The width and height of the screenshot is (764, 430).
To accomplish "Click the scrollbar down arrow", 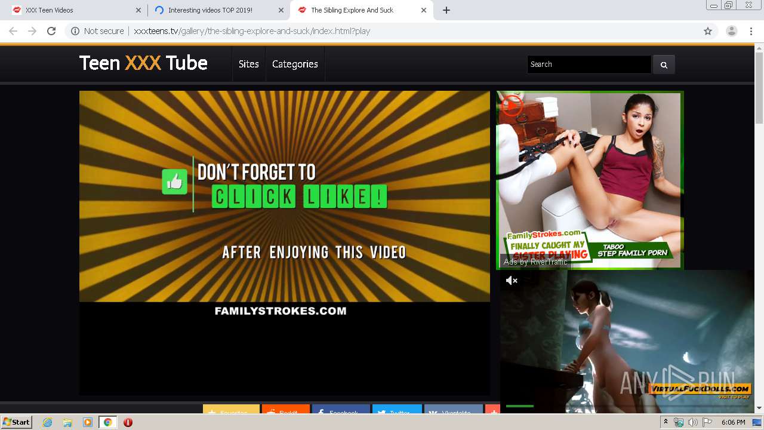I will tap(759, 408).
